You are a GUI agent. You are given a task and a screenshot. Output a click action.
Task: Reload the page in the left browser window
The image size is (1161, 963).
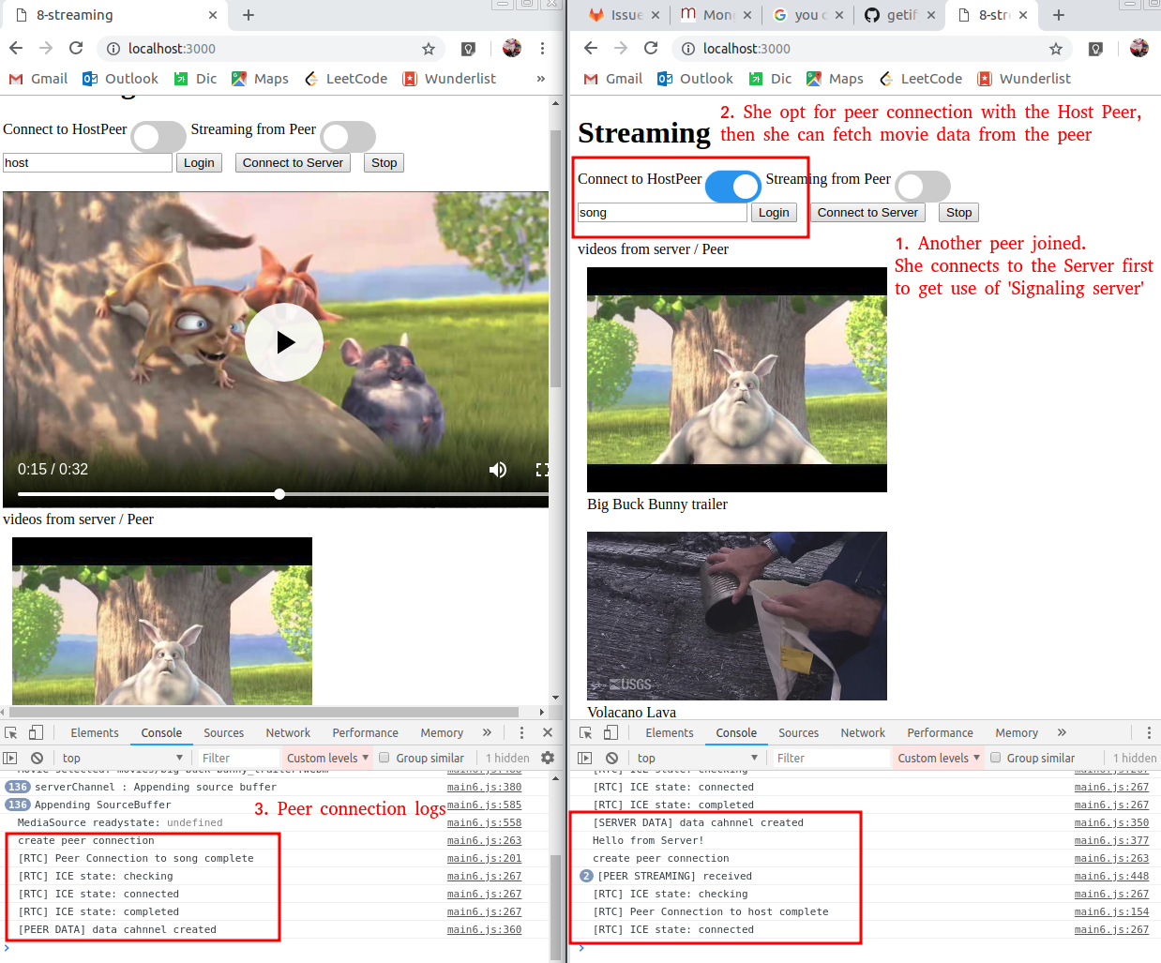76,48
